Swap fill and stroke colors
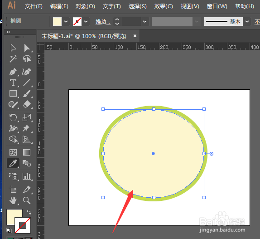The width and height of the screenshot is (260, 239). pos(29,212)
